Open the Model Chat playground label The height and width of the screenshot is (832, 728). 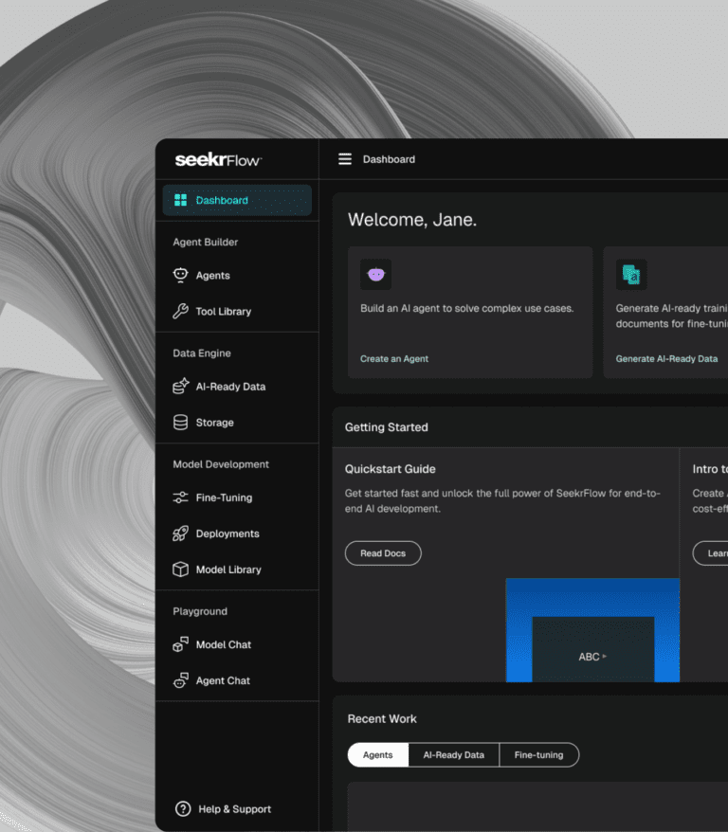(224, 644)
